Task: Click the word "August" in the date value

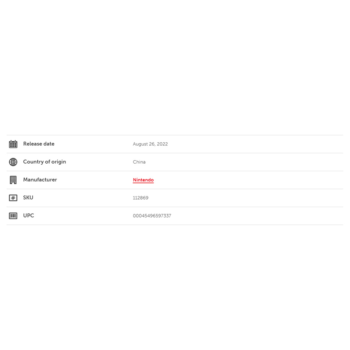Action: click(x=140, y=144)
